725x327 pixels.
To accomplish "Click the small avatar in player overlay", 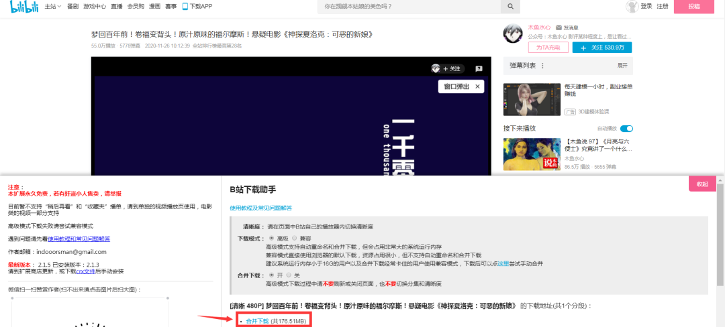I will [x=435, y=69].
